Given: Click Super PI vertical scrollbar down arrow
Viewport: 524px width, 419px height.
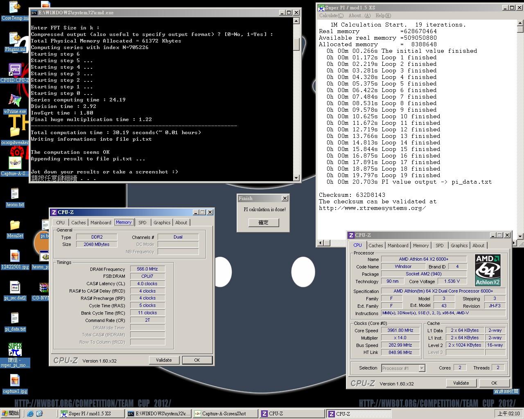Looking at the screenshot, I should pos(520,237).
